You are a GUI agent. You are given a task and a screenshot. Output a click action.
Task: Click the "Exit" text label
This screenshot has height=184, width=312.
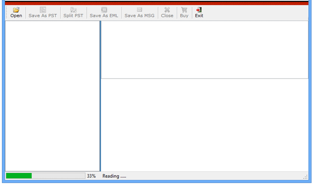point(199,16)
